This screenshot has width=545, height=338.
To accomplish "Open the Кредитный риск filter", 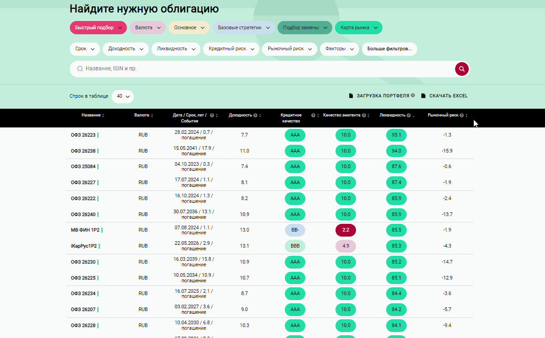I will (231, 49).
